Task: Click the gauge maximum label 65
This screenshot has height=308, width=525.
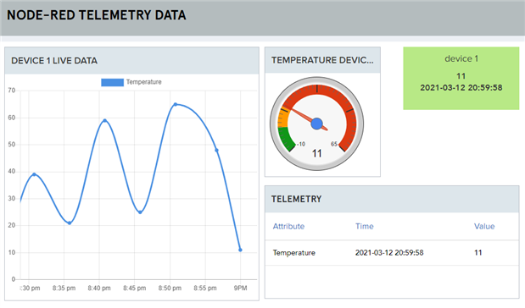Action: [334, 144]
